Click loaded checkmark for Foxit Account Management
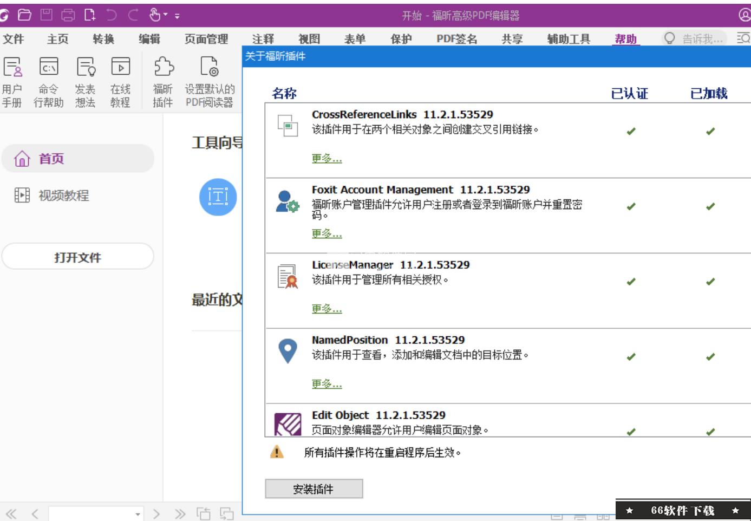The height and width of the screenshot is (521, 751). pos(710,206)
